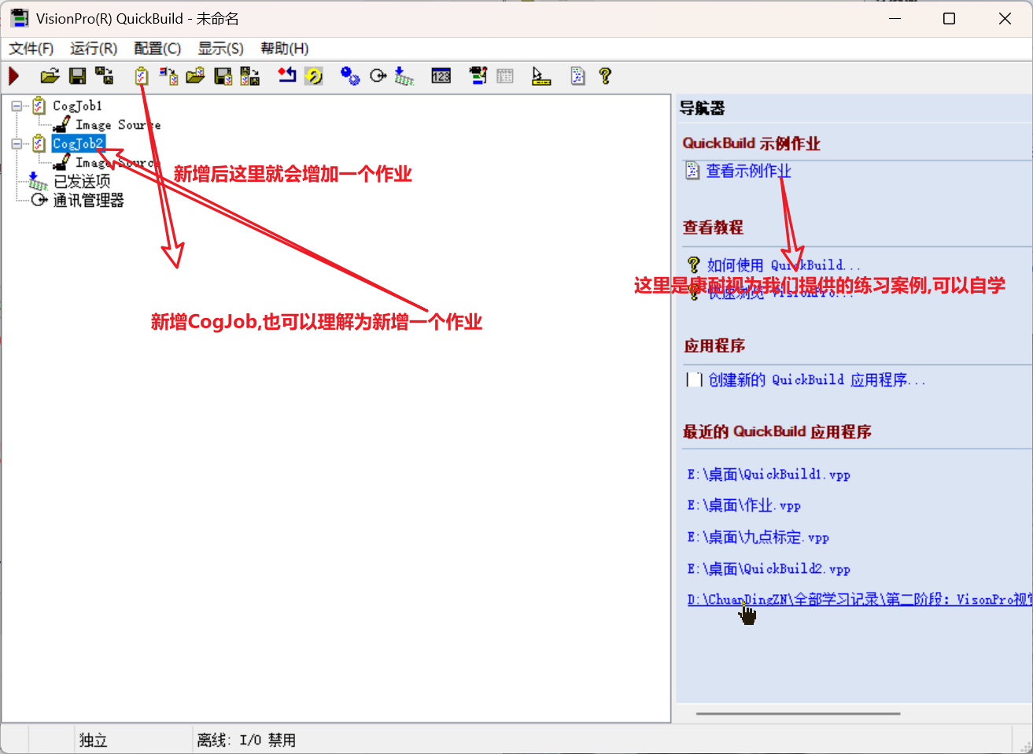This screenshot has height=754, width=1033.
Task: Click the clipboard icon next to CogJob1
Action: click(39, 105)
